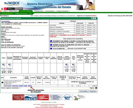Open the Acta Buena Pro document icon
The image size is (133, 108).
click(x=74, y=65)
